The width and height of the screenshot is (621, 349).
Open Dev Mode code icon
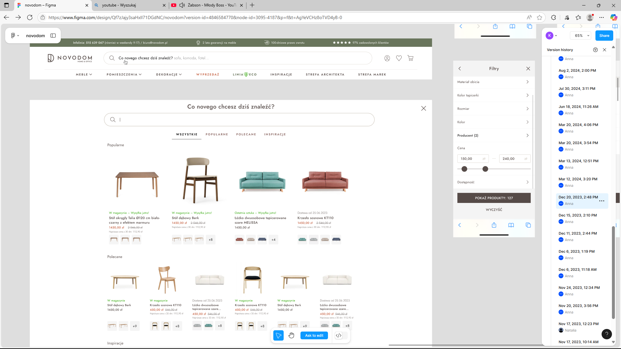click(339, 335)
